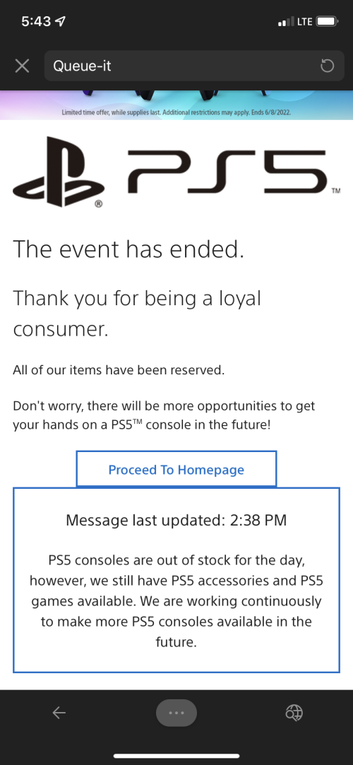Tap the battery indicator in status bar
This screenshot has width=353, height=765.
(x=327, y=22)
